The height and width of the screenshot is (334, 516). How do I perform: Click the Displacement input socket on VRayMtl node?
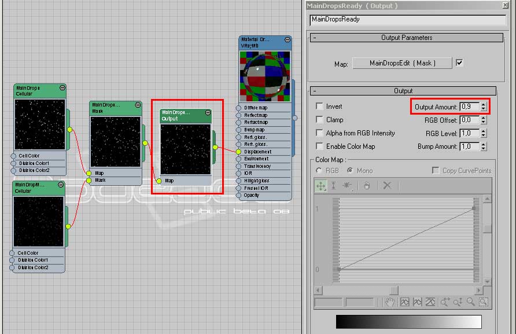[239, 152]
